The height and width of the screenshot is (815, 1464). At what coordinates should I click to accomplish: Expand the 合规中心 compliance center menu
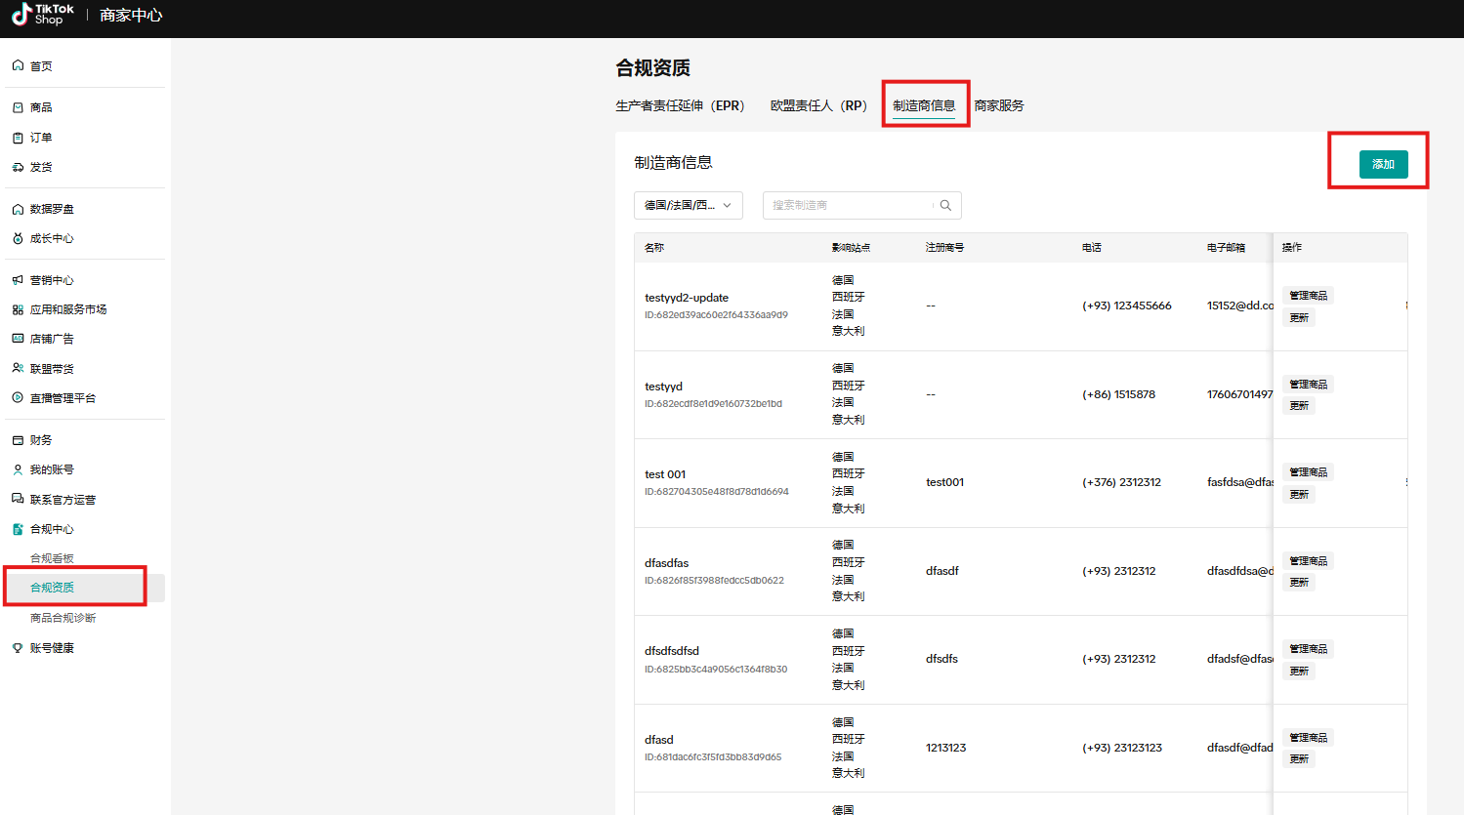[x=47, y=528]
